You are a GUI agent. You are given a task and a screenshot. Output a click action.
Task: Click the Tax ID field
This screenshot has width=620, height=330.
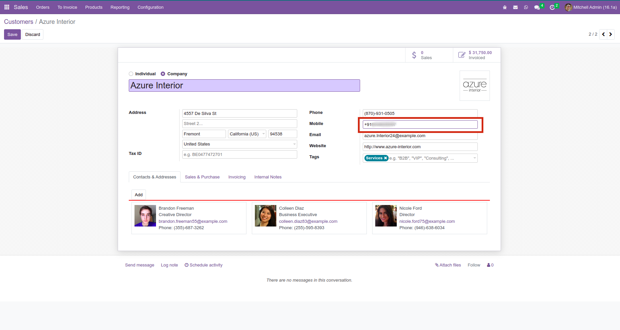click(240, 155)
